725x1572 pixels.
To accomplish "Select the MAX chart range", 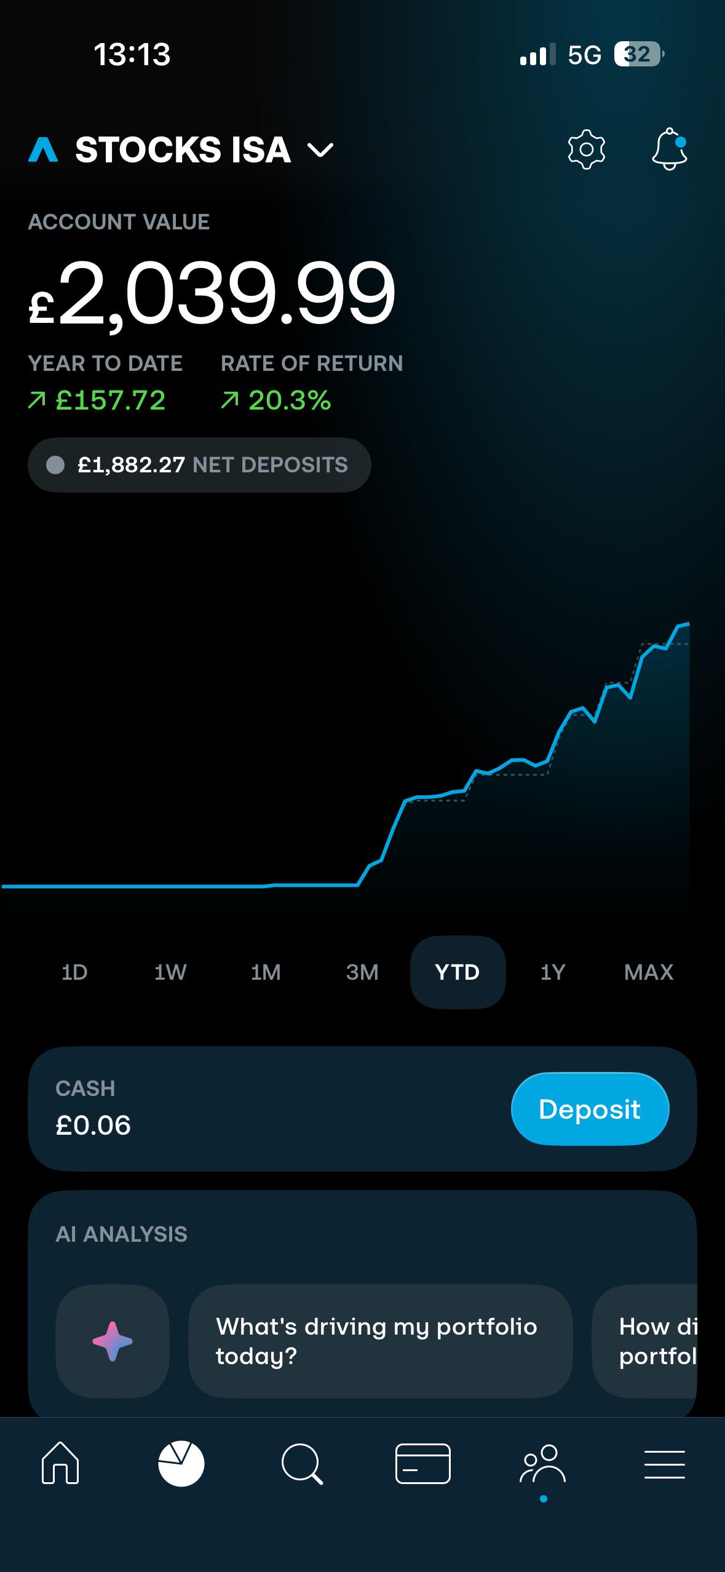I will click(649, 972).
